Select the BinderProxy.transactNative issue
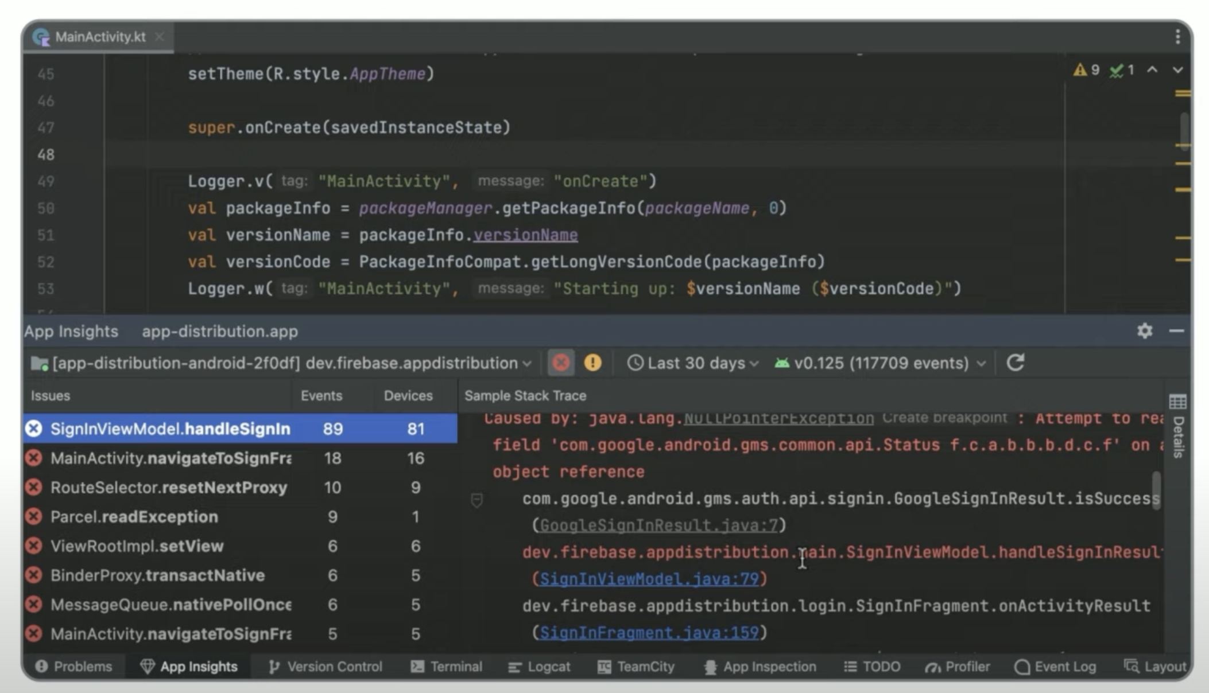Viewport: 1209px width, 693px height. pos(240,575)
